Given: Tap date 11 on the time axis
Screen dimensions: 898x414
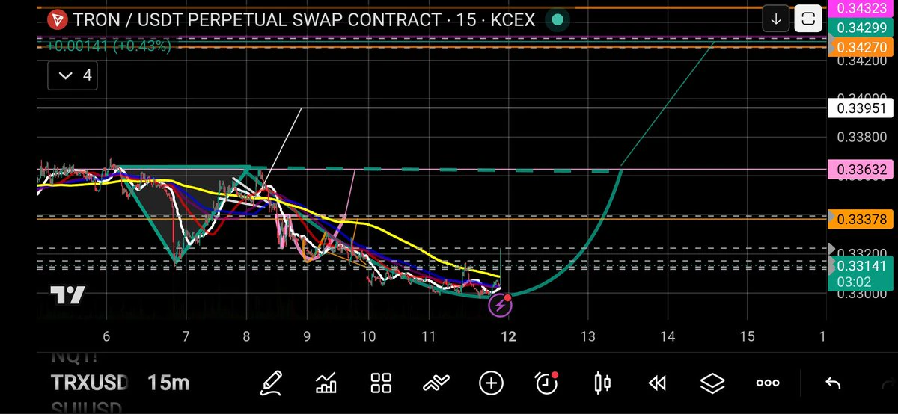Looking at the screenshot, I should [x=427, y=336].
